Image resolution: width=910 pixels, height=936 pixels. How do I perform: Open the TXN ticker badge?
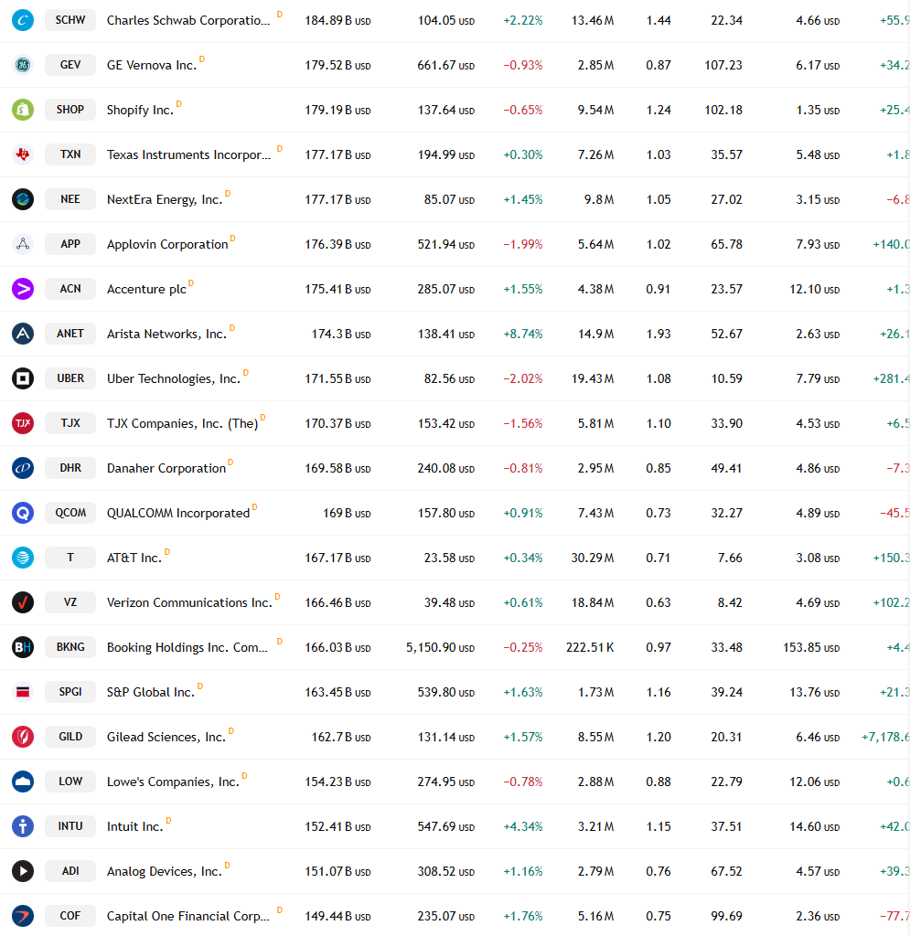click(70, 154)
